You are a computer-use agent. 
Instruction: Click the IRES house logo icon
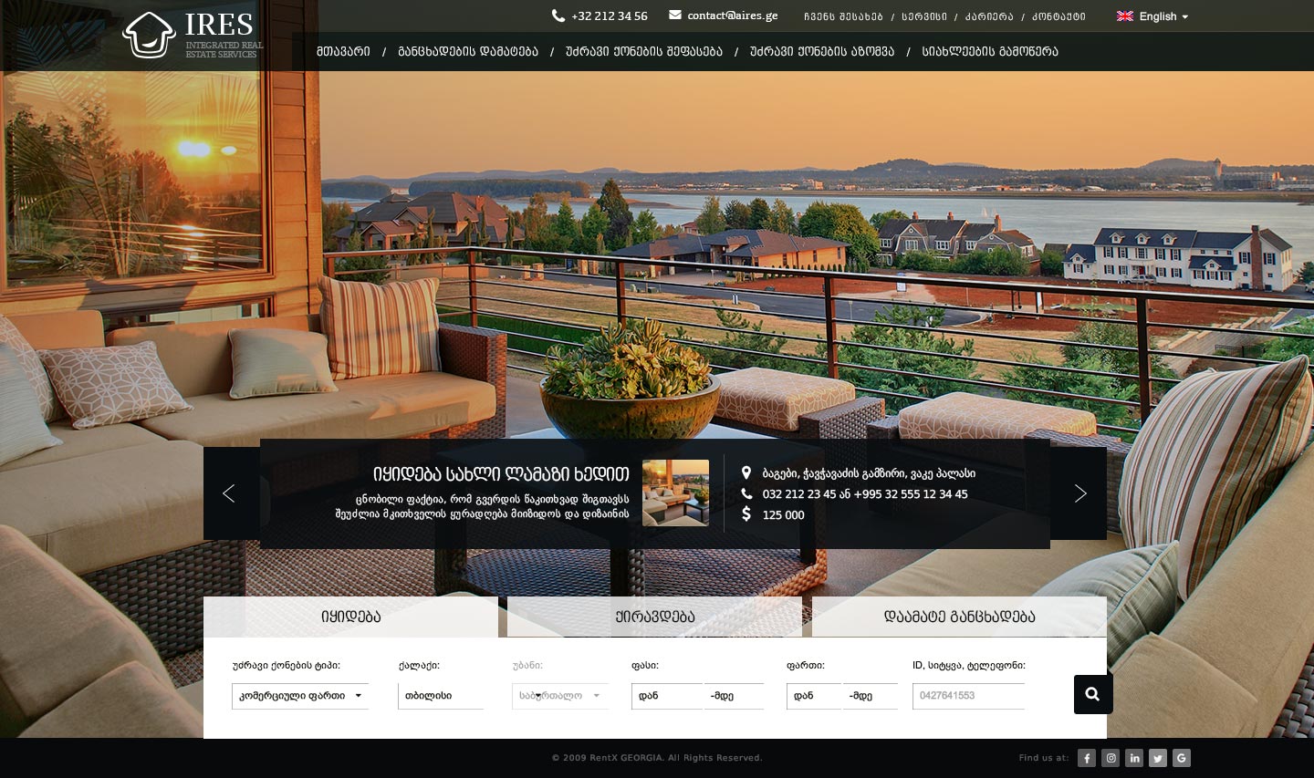click(x=149, y=35)
